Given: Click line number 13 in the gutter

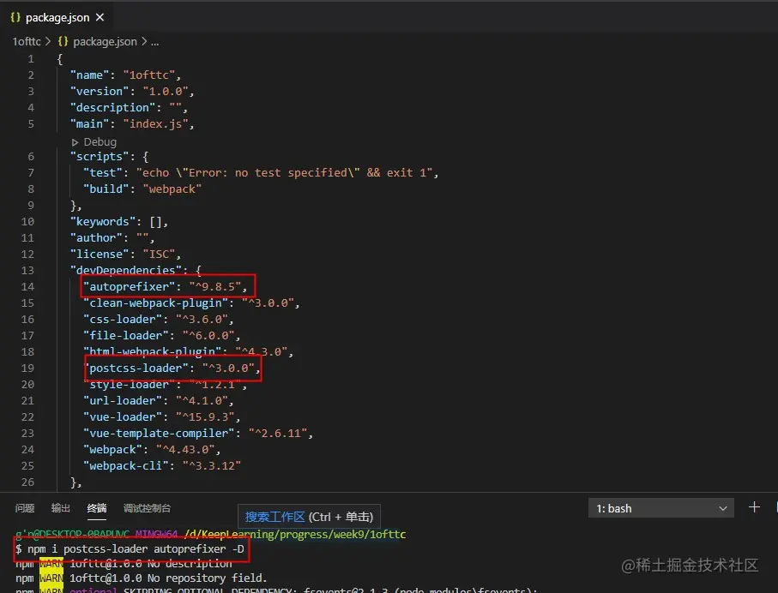Looking at the screenshot, I should (x=27, y=271).
